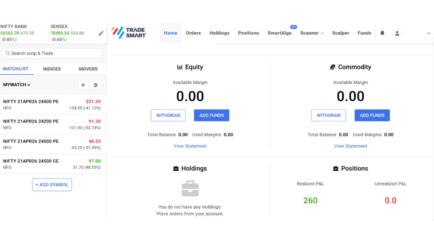Image resolution: width=434 pixels, height=244 pixels.
Task: Expand the Scanner menu dropdown
Action: 312,33
